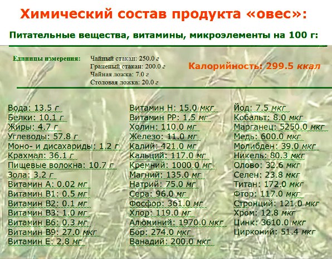Image resolution: width=332 pixels, height=259 pixels.
Task: Open 'Йод: 7.5 мкг' link
Action: click(x=260, y=108)
